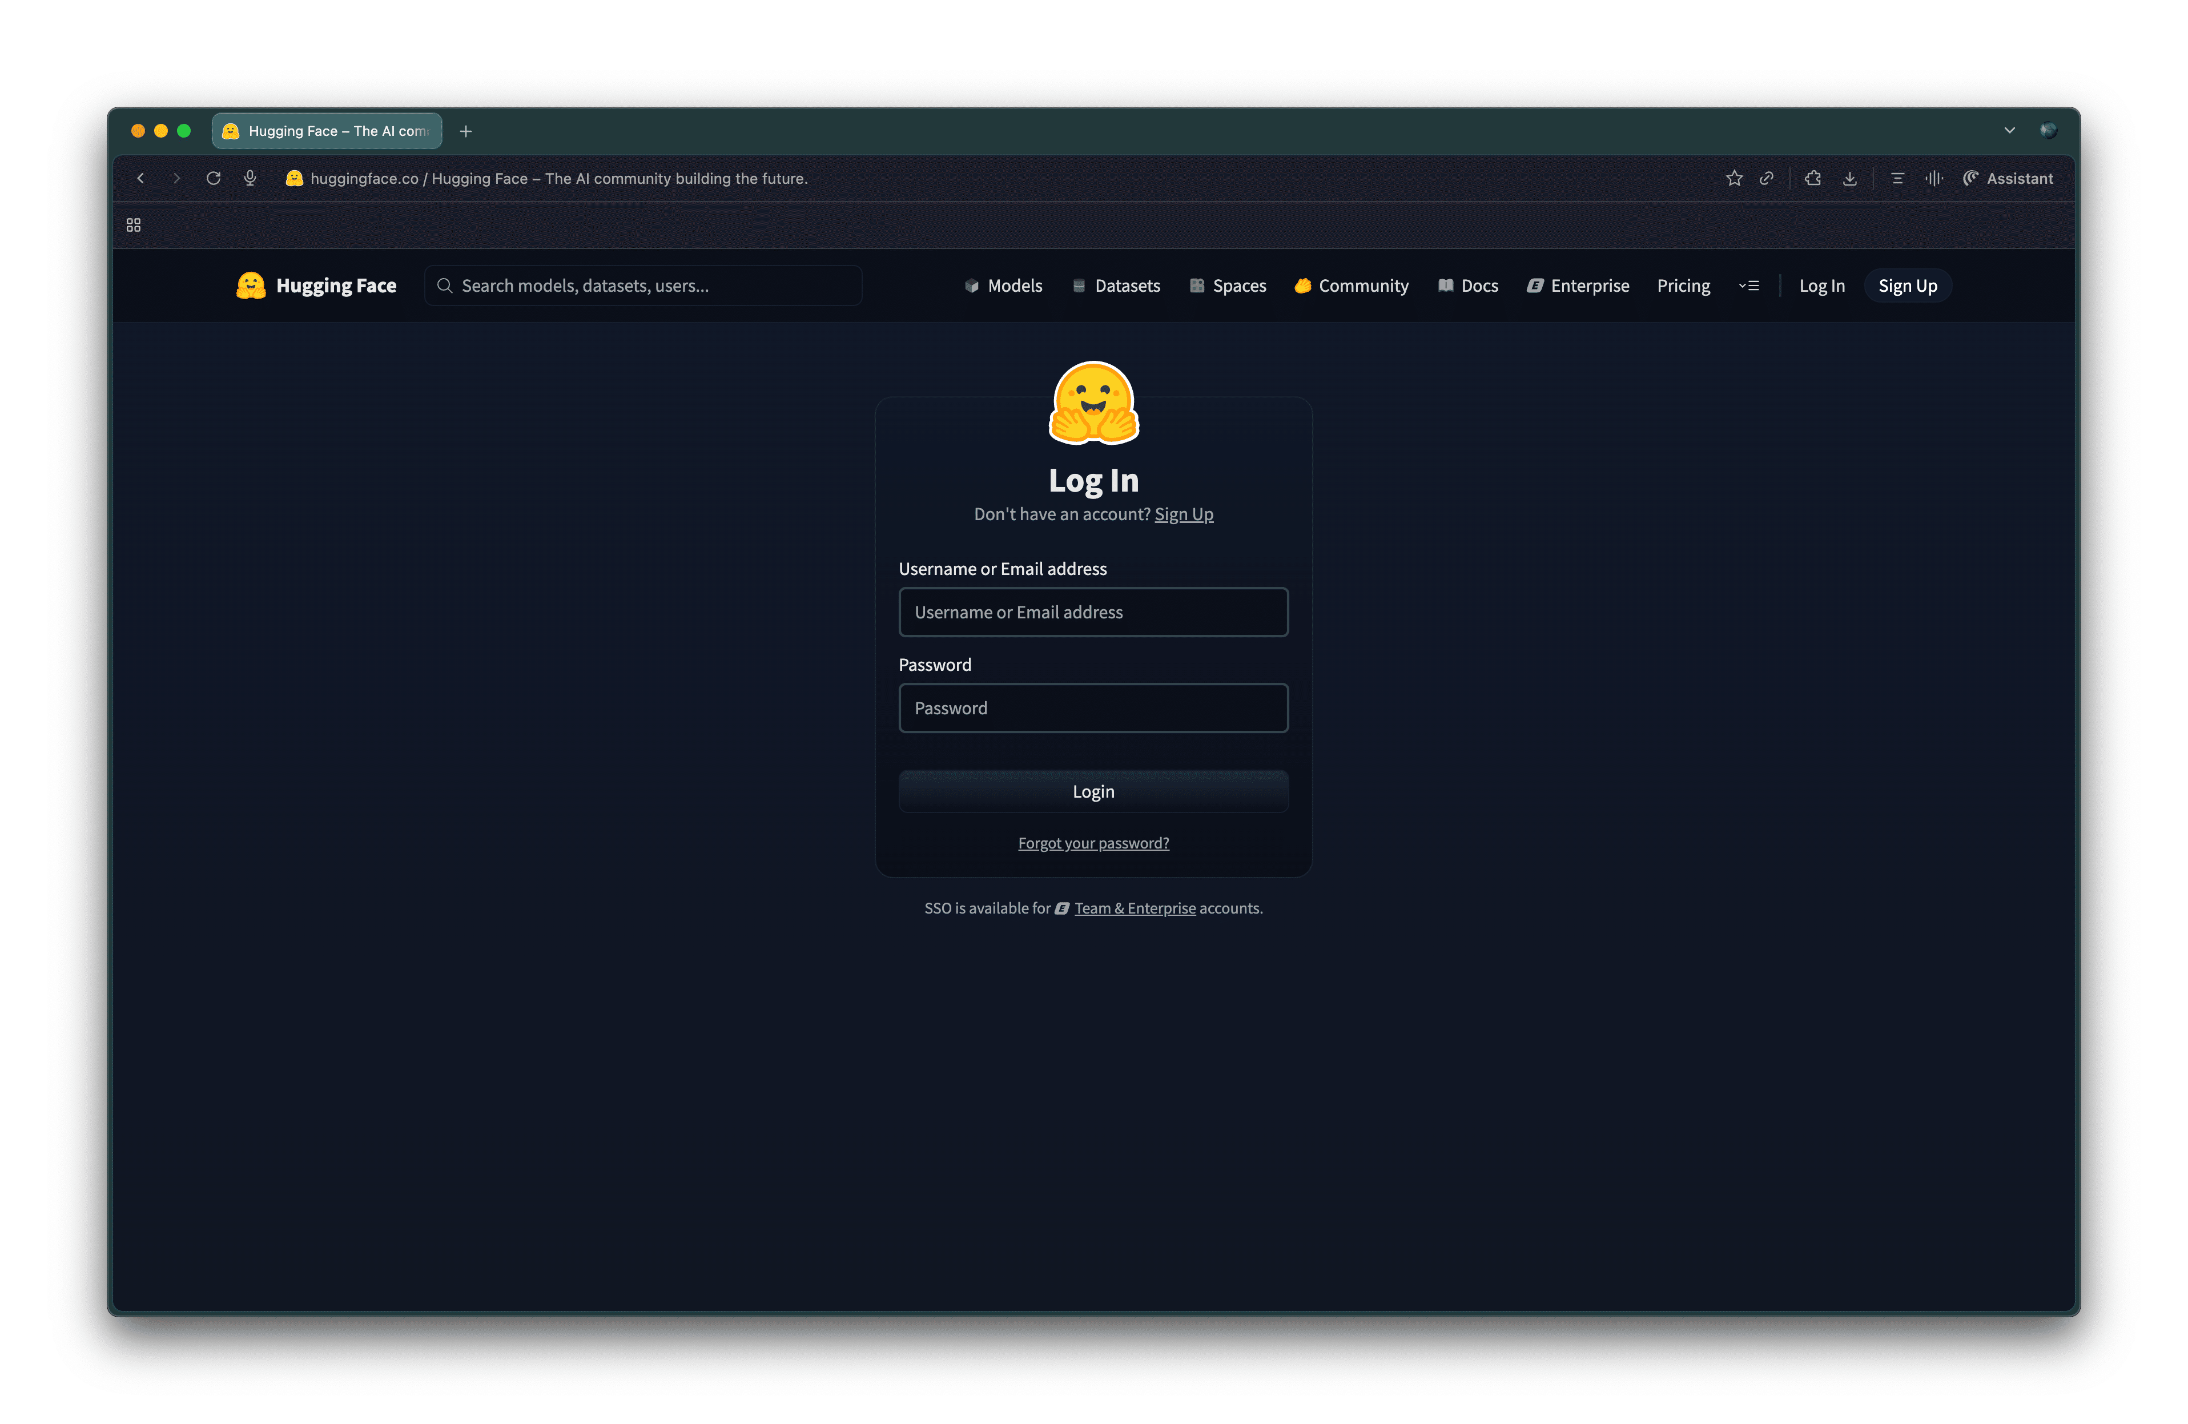This screenshot has height=1424, width=2188.
Task: Open the Models nav item
Action: pos(1003,286)
